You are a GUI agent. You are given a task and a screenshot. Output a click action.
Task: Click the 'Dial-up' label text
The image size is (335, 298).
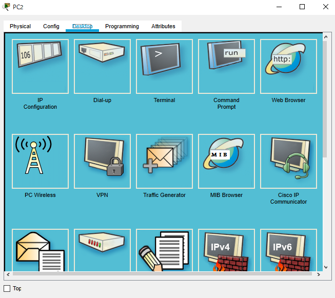point(102,100)
